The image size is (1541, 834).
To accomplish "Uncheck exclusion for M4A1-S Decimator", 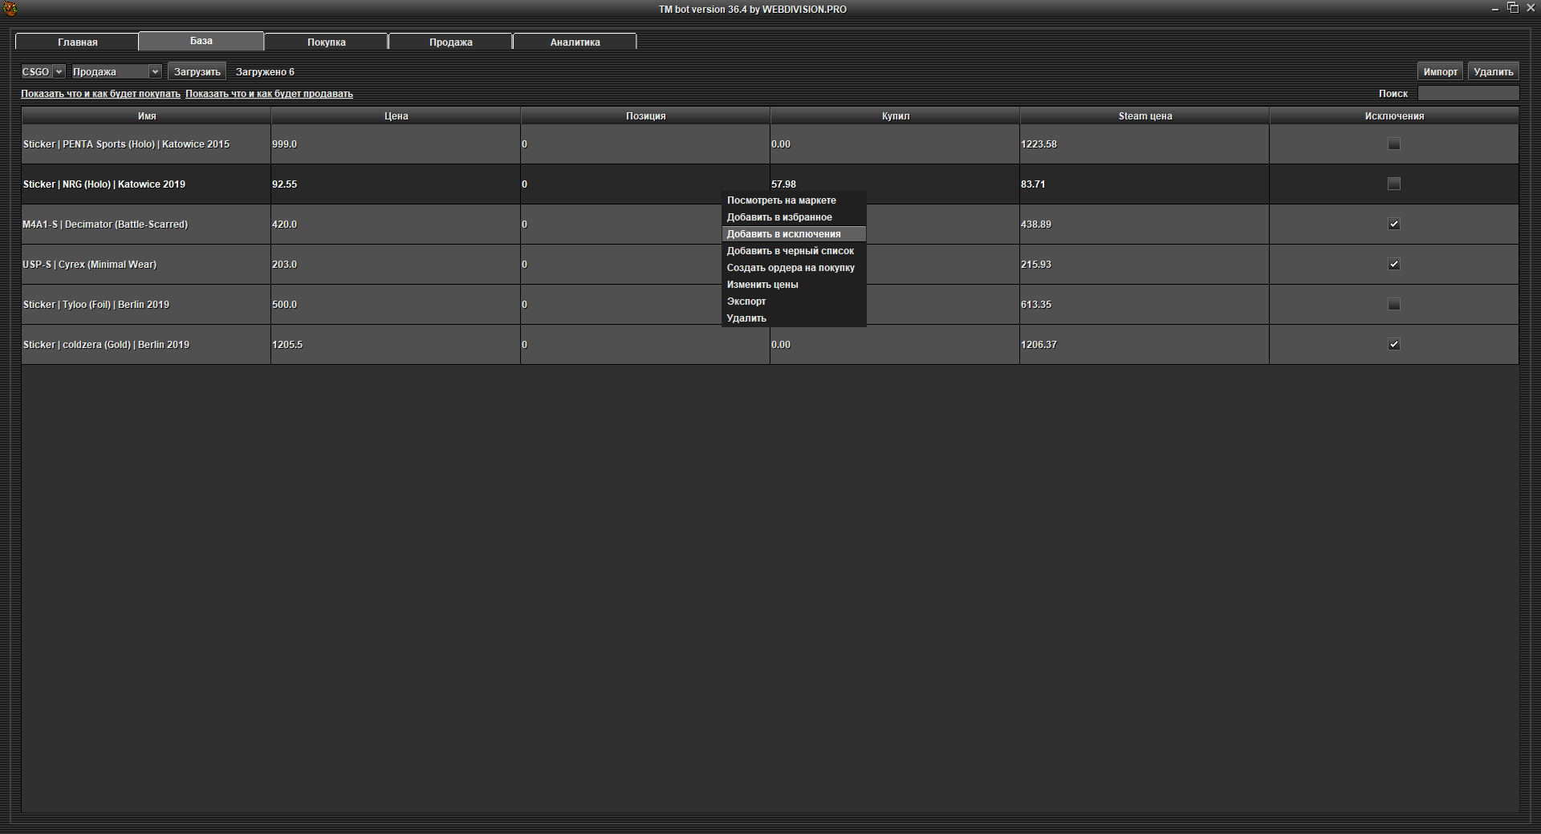I will (1394, 225).
